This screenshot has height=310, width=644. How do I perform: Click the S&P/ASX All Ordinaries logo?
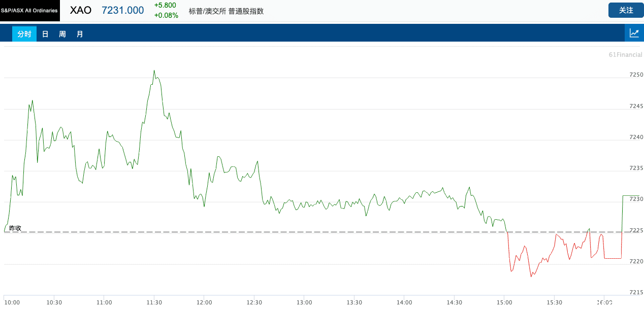pos(30,10)
